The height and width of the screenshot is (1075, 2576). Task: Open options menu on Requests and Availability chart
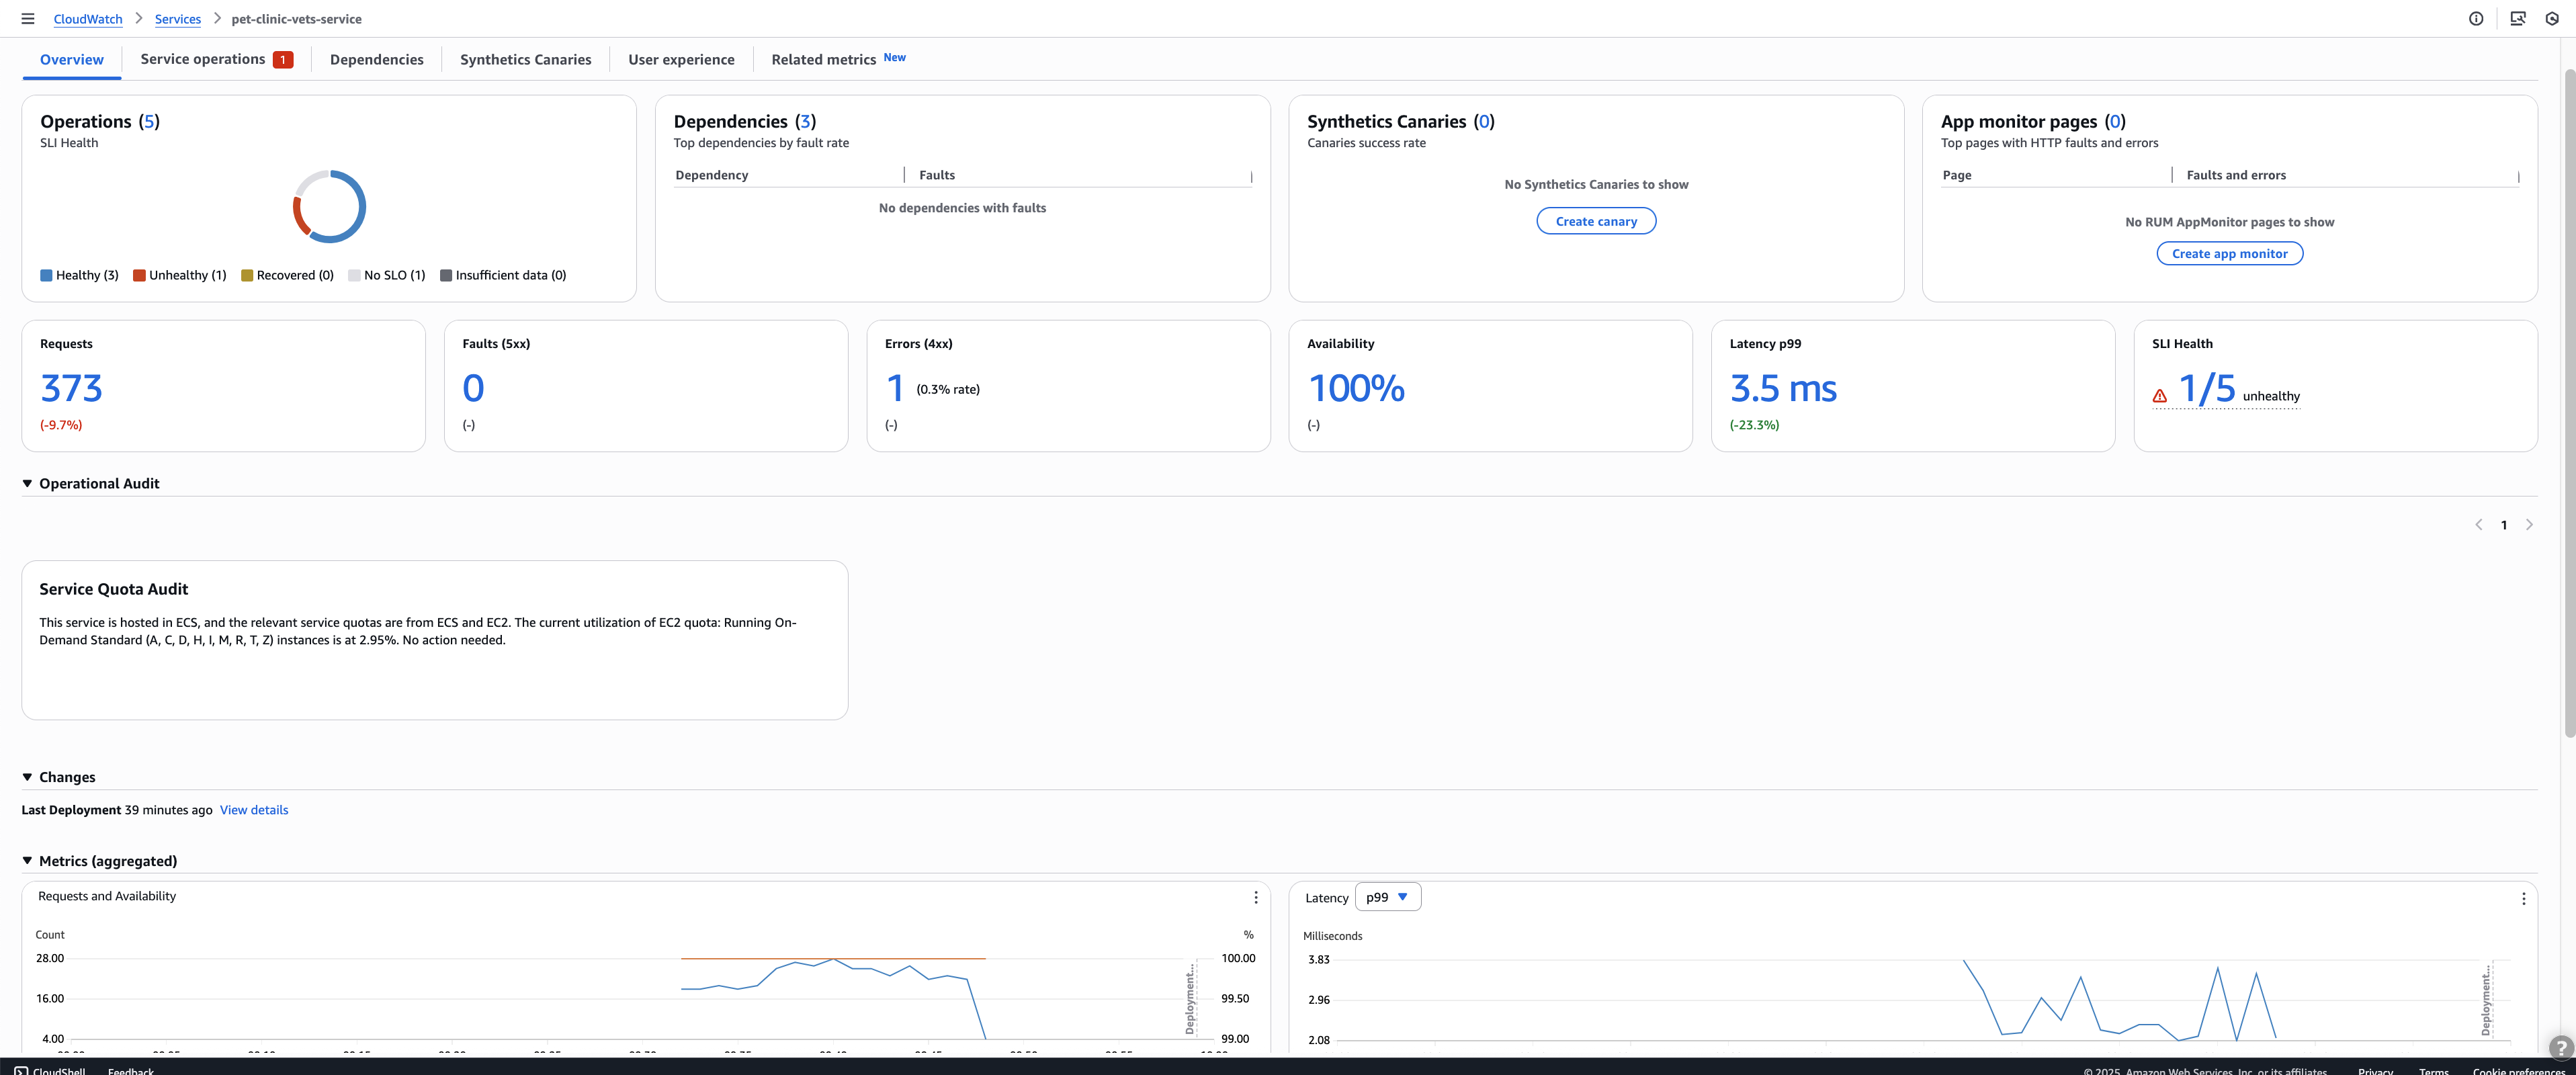click(1255, 897)
